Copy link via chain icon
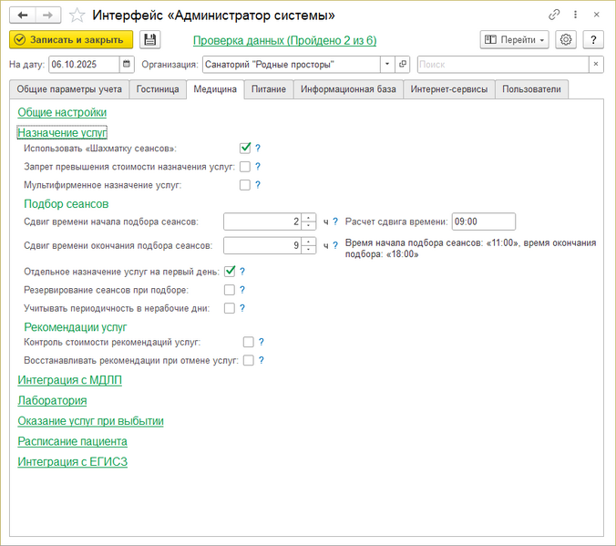Viewport: 616px width, 546px height. click(554, 15)
